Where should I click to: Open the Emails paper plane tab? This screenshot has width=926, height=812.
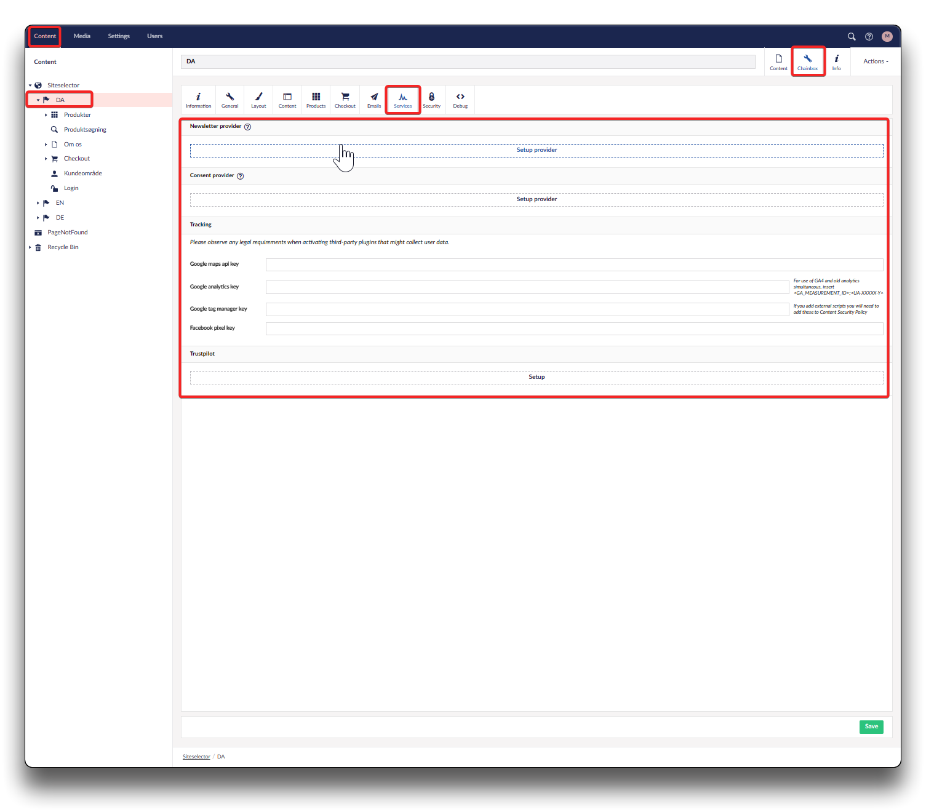[374, 100]
